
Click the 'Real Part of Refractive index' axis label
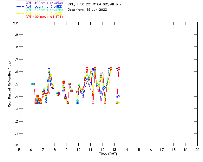coord(9,84)
